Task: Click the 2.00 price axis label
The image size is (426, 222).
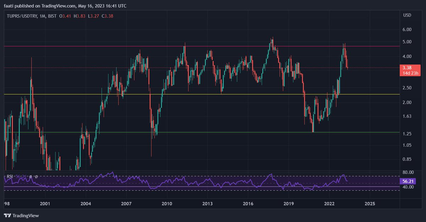Action: point(407,102)
